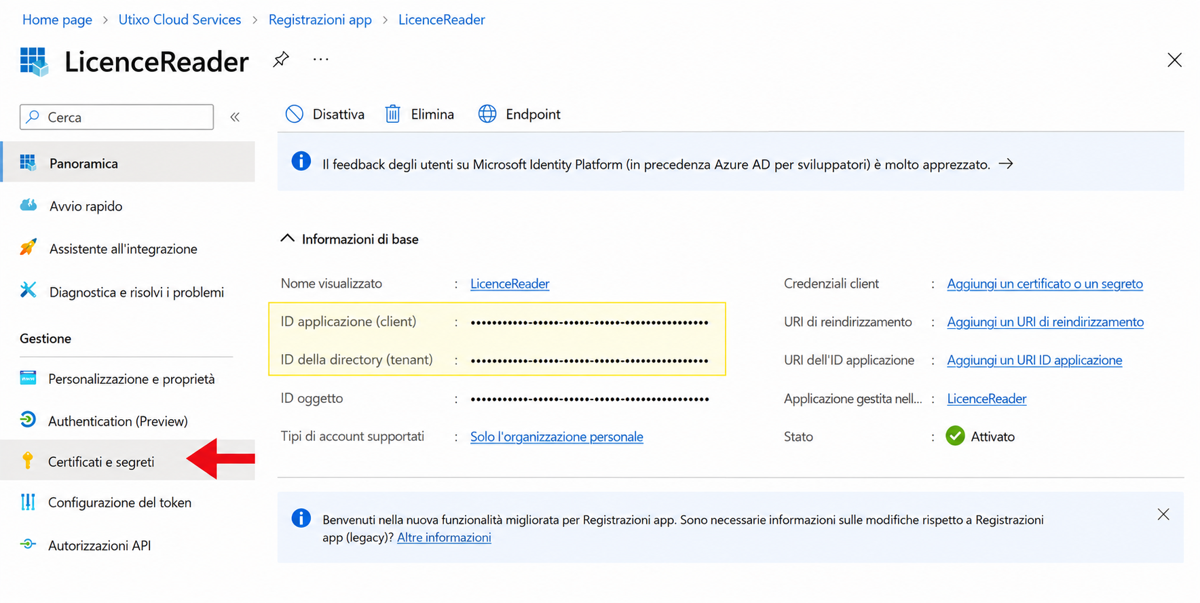The height and width of the screenshot is (603, 1200).
Task: Open the Altre informazioni link
Action: pyautogui.click(x=444, y=537)
